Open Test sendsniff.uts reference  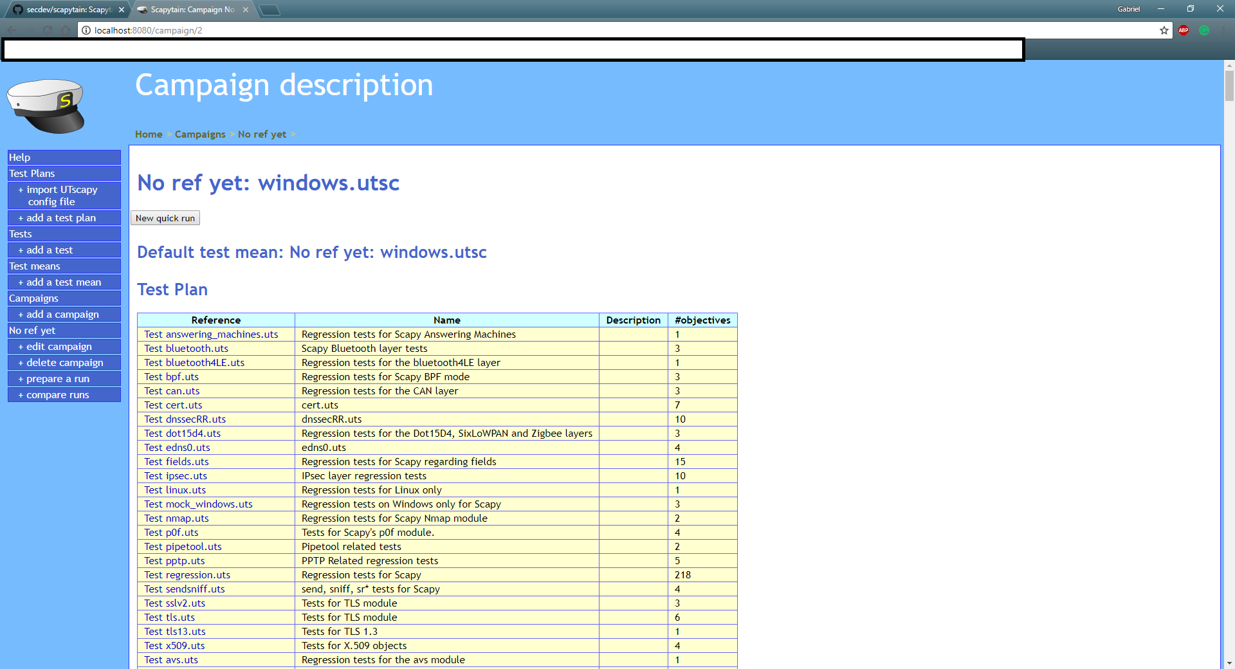[185, 589]
